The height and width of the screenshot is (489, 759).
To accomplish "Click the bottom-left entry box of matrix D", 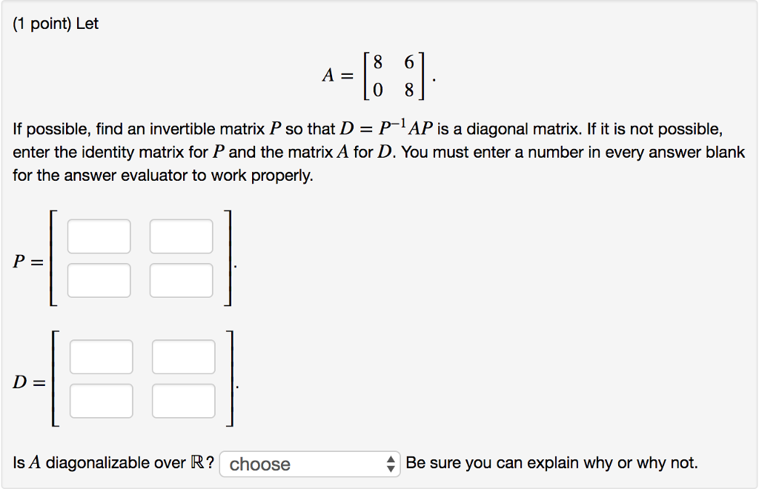I will point(101,401).
